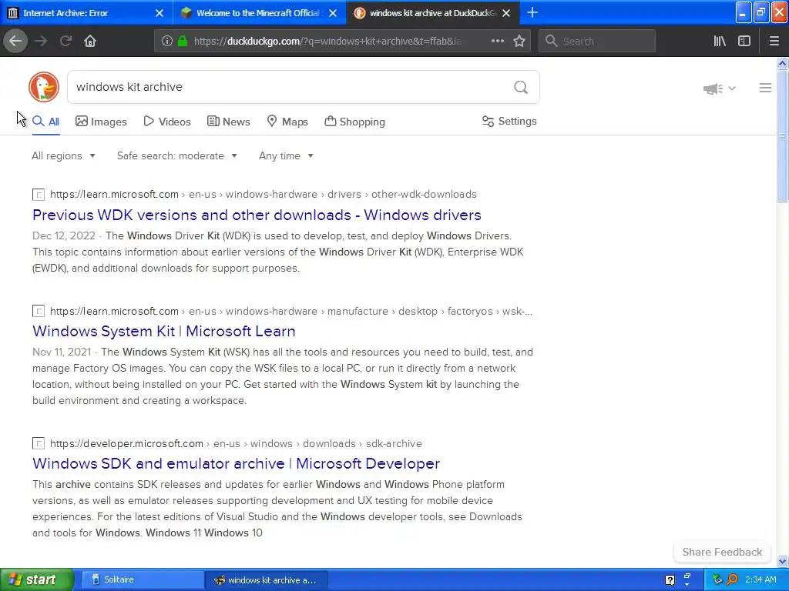
Task: Go back using the browser back arrow
Action: click(15, 41)
